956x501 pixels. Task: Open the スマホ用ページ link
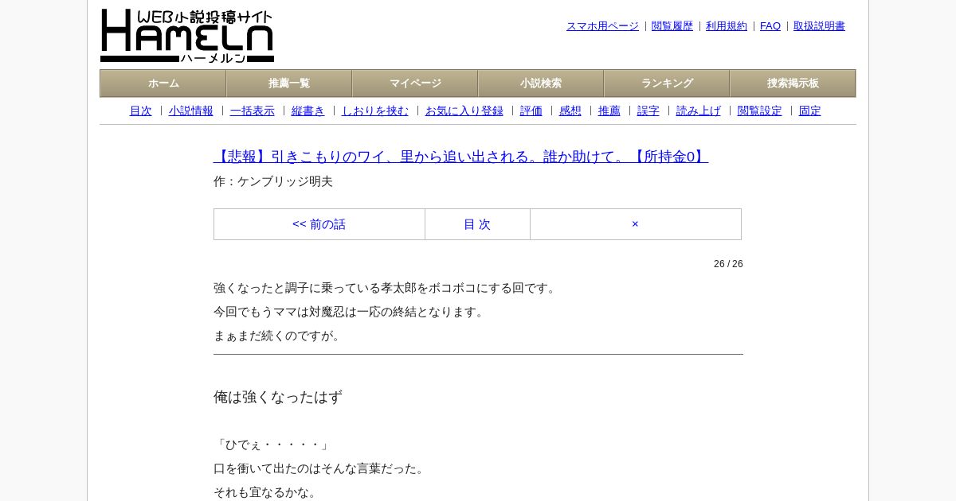[602, 26]
